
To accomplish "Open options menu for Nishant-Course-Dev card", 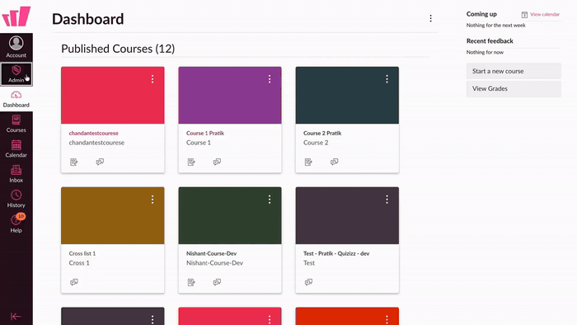I will (x=270, y=200).
